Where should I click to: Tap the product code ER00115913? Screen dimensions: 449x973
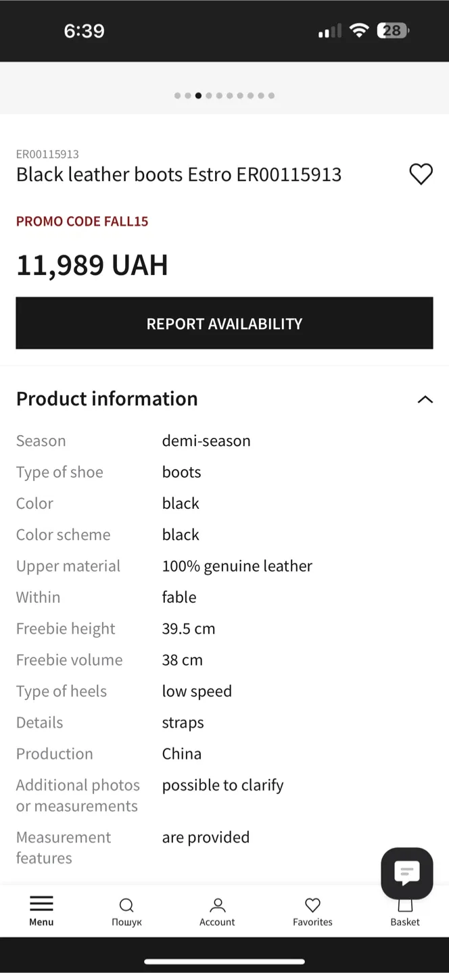[48, 154]
